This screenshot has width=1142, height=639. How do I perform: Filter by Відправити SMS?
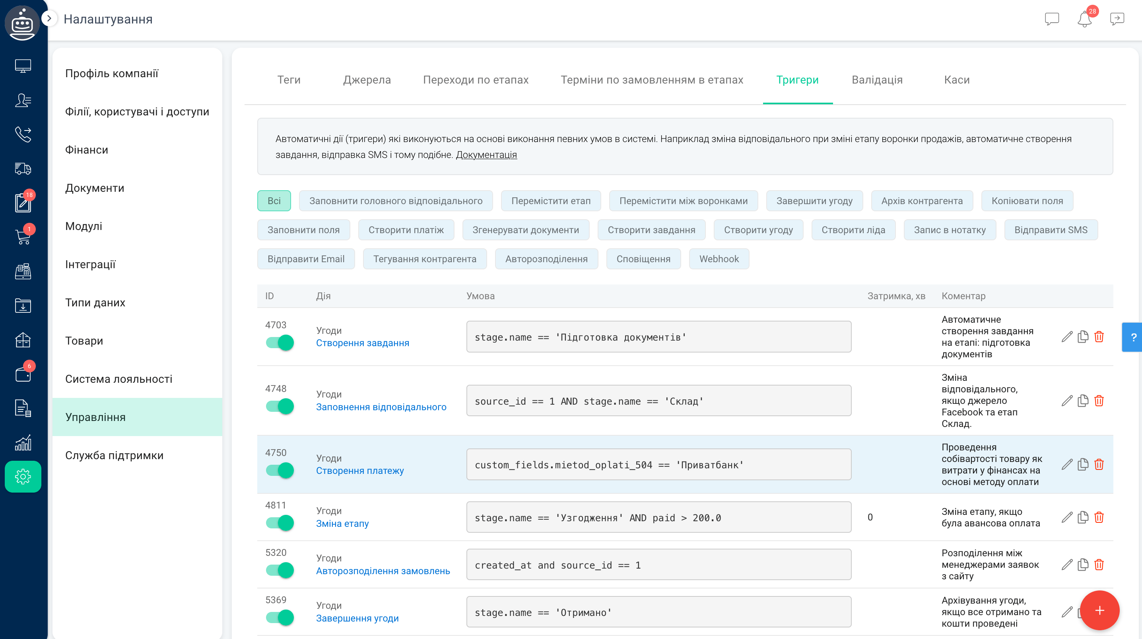1051,230
